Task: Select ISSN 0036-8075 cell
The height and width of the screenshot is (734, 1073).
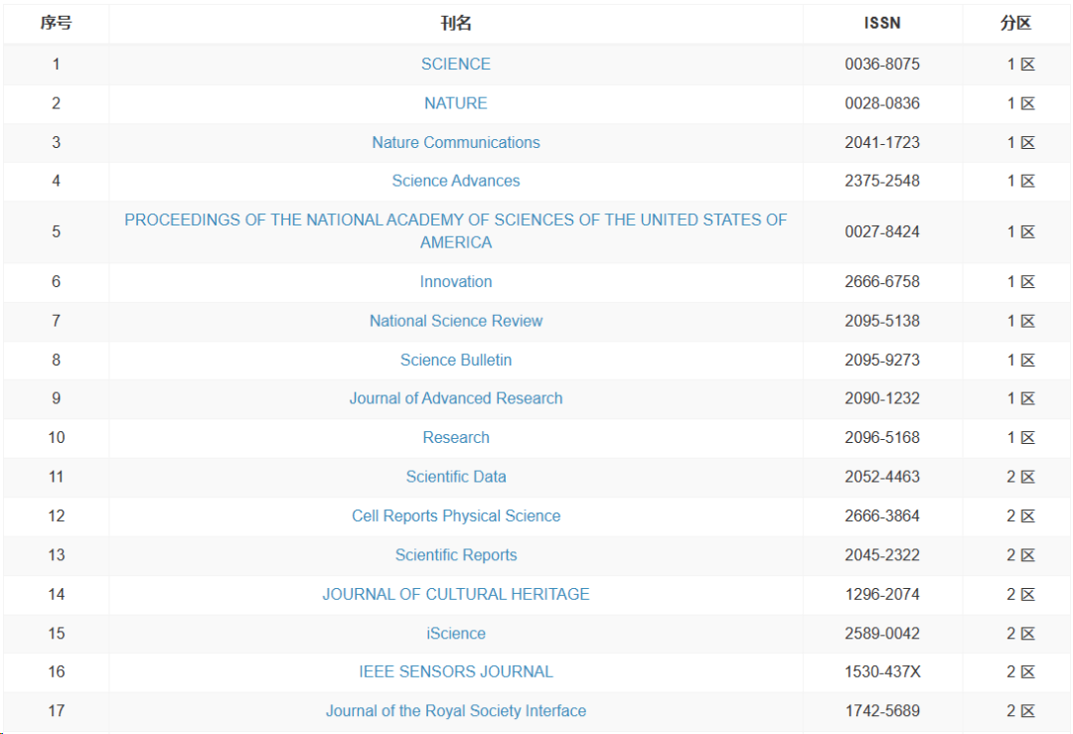Action: pyautogui.click(x=882, y=65)
